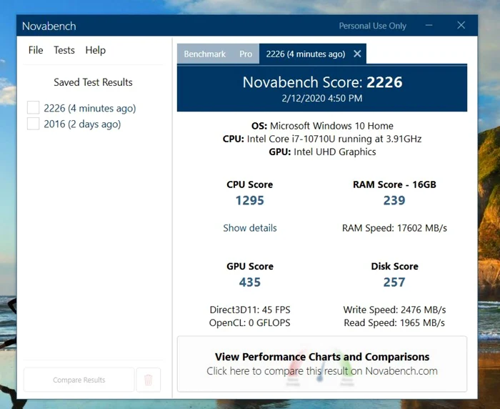Click the OS: Microsoft Windows 10 Home line
Screen dimensions: 500x409
pyautogui.click(x=322, y=126)
